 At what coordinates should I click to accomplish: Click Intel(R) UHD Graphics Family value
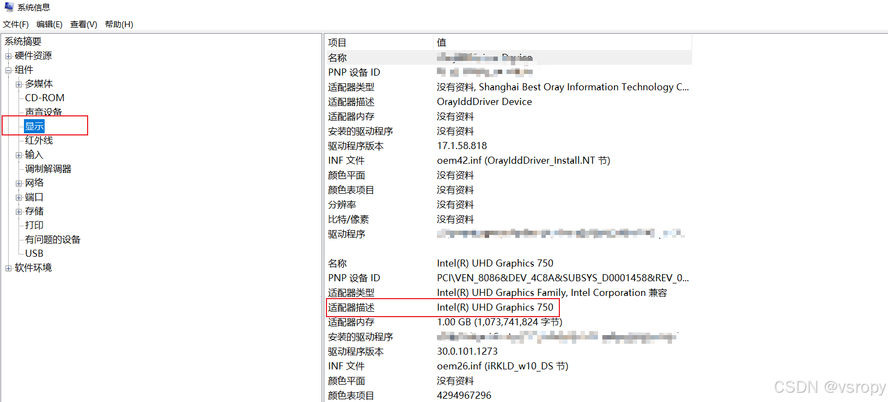[552, 293]
